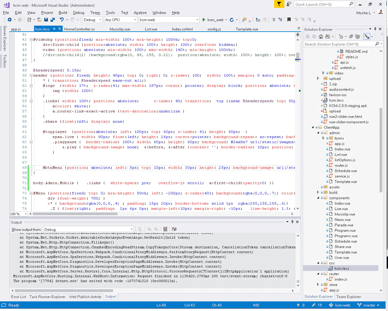Click the Home icon in Solution Explorer
388x311 pixels.
[x=321, y=37]
